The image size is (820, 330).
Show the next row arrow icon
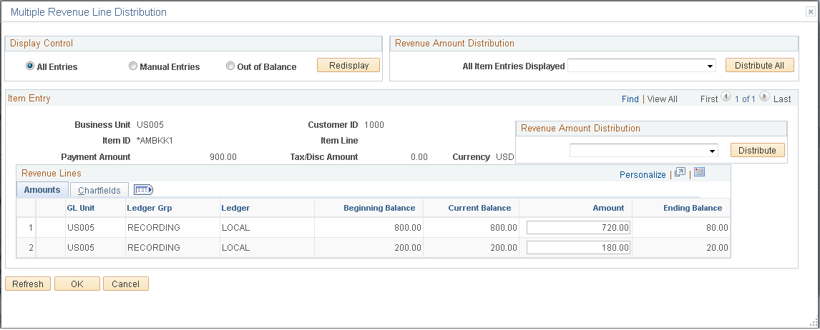point(764,96)
